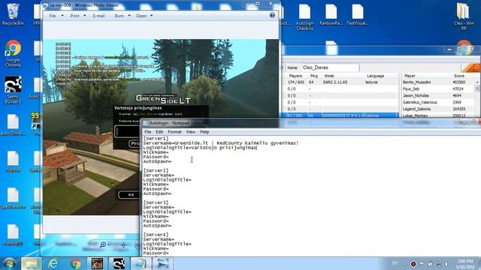Open the Notepad Help menu
The image size is (481, 270).
[x=204, y=132]
